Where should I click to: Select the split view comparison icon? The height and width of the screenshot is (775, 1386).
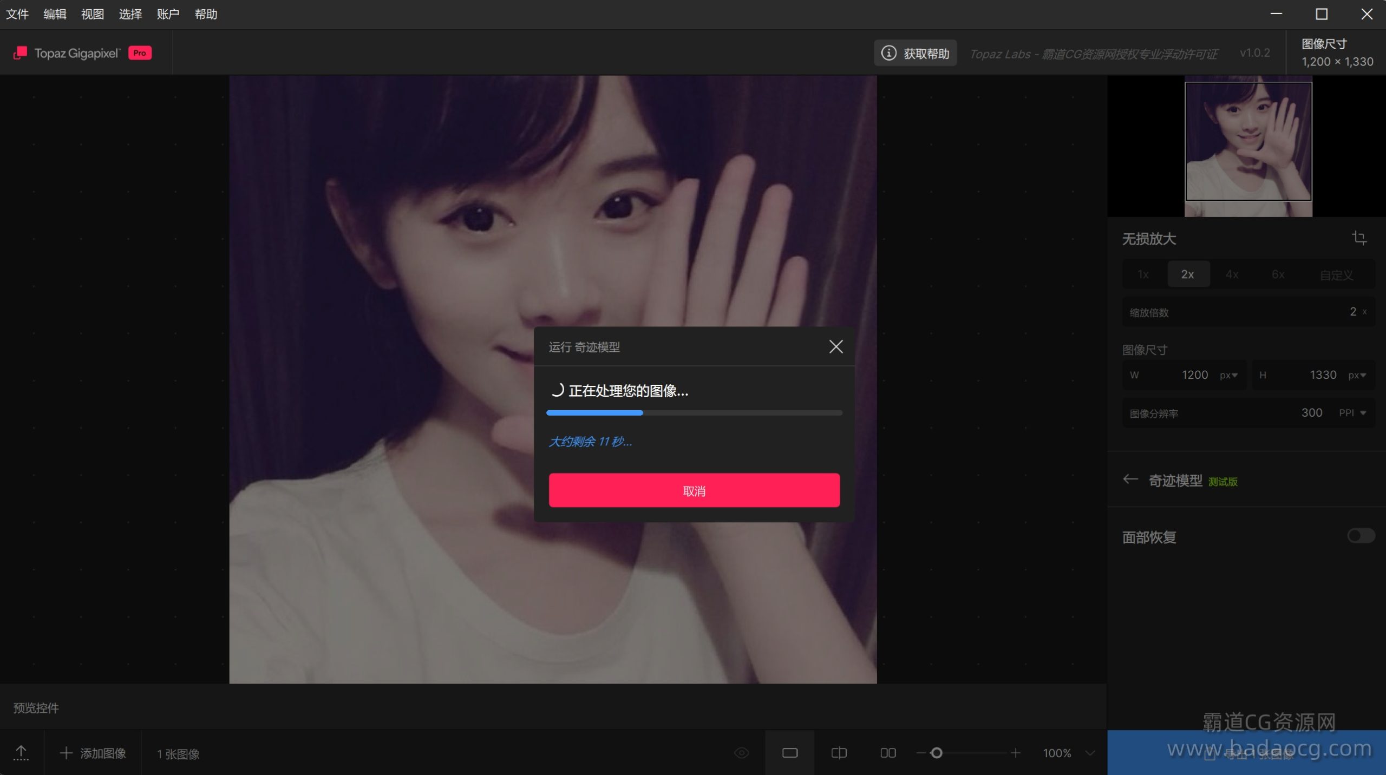pyautogui.click(x=839, y=753)
